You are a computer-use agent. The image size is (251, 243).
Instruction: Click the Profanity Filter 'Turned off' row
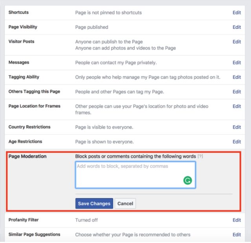86,220
